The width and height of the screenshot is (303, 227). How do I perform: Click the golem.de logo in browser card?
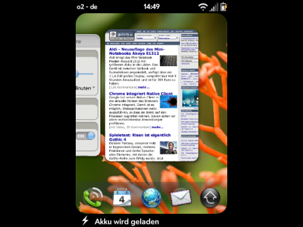[x=122, y=35]
